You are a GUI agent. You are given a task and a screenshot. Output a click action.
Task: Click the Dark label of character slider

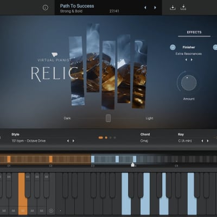tap(67, 118)
